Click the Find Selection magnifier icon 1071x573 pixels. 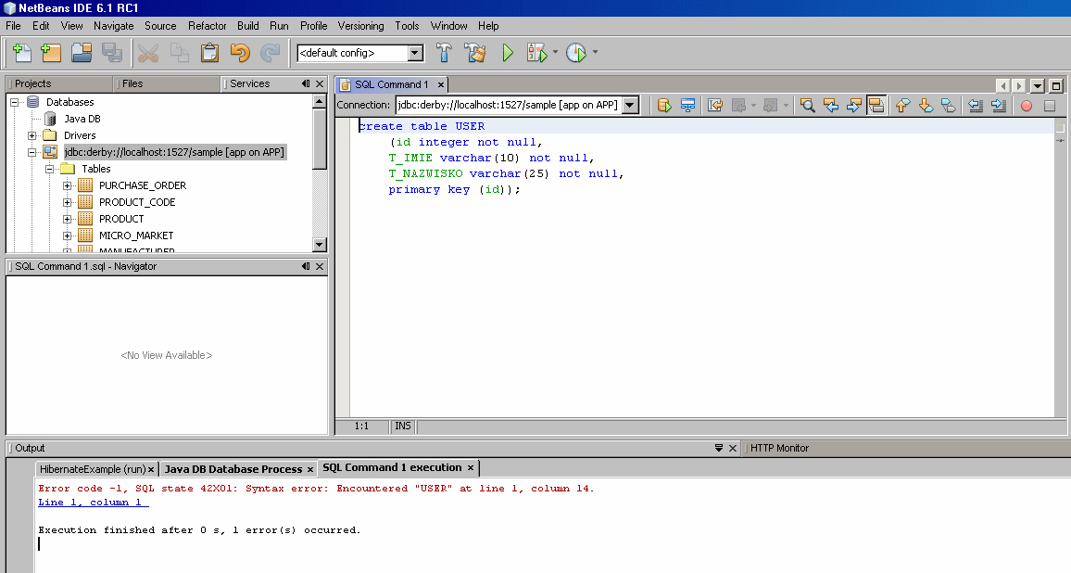tap(807, 106)
